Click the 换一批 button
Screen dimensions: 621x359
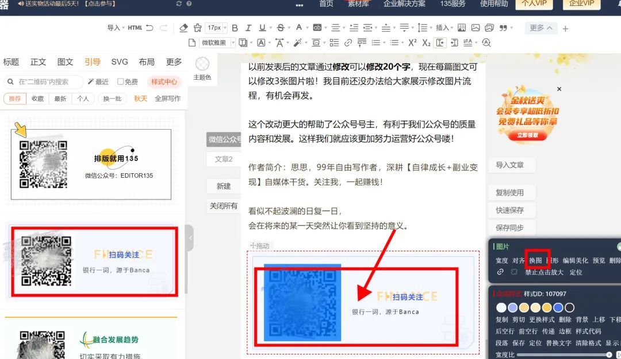112,98
